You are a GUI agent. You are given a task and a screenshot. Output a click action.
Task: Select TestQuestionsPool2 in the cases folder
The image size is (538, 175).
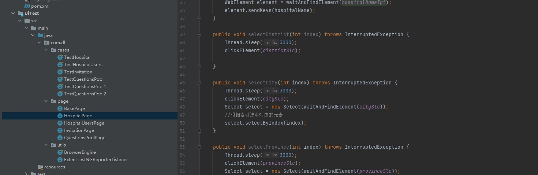85,94
